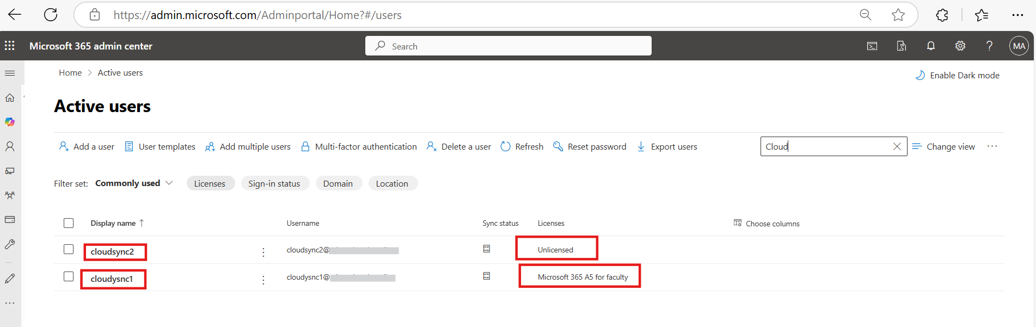Click sync status icon for cloudsync2
Screen dimensions: 1036x327
point(487,249)
